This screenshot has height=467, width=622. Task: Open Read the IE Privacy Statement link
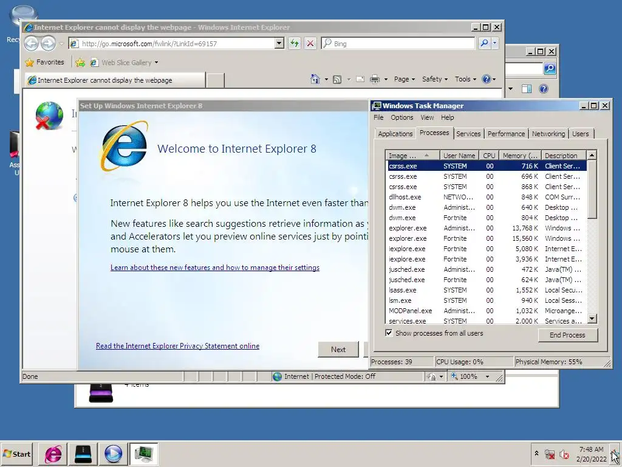[x=178, y=346]
